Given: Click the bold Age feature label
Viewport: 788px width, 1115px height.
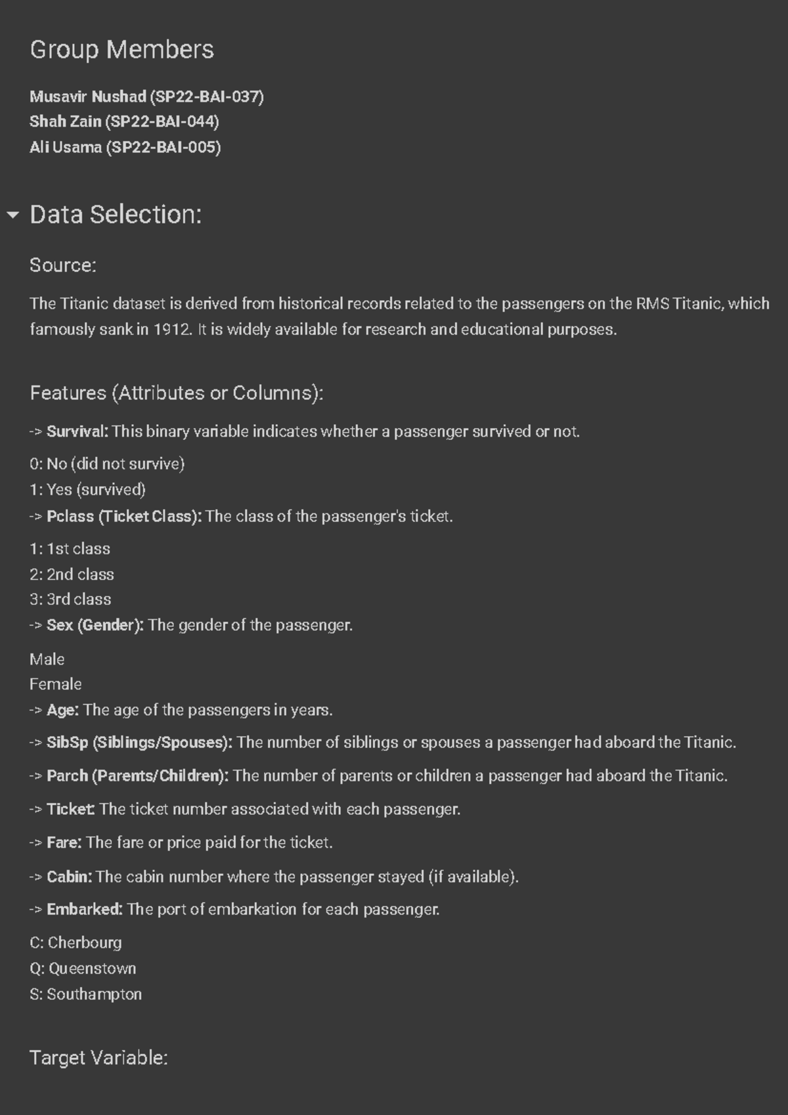Looking at the screenshot, I should 62,710.
